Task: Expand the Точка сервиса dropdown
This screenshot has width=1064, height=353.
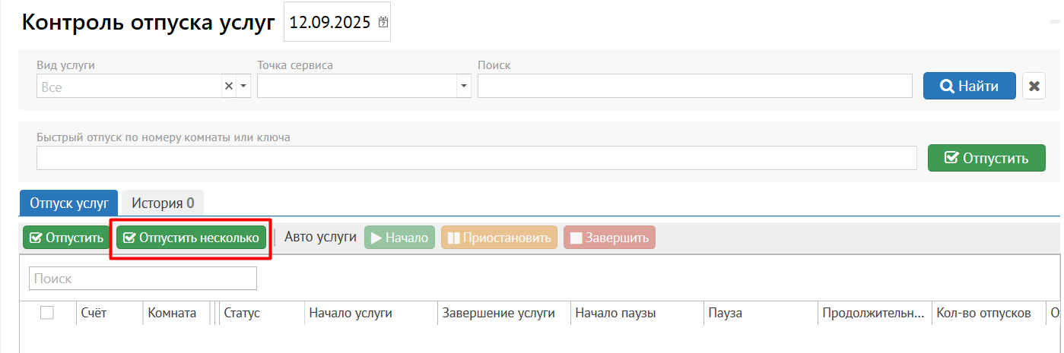Action: pos(464,87)
